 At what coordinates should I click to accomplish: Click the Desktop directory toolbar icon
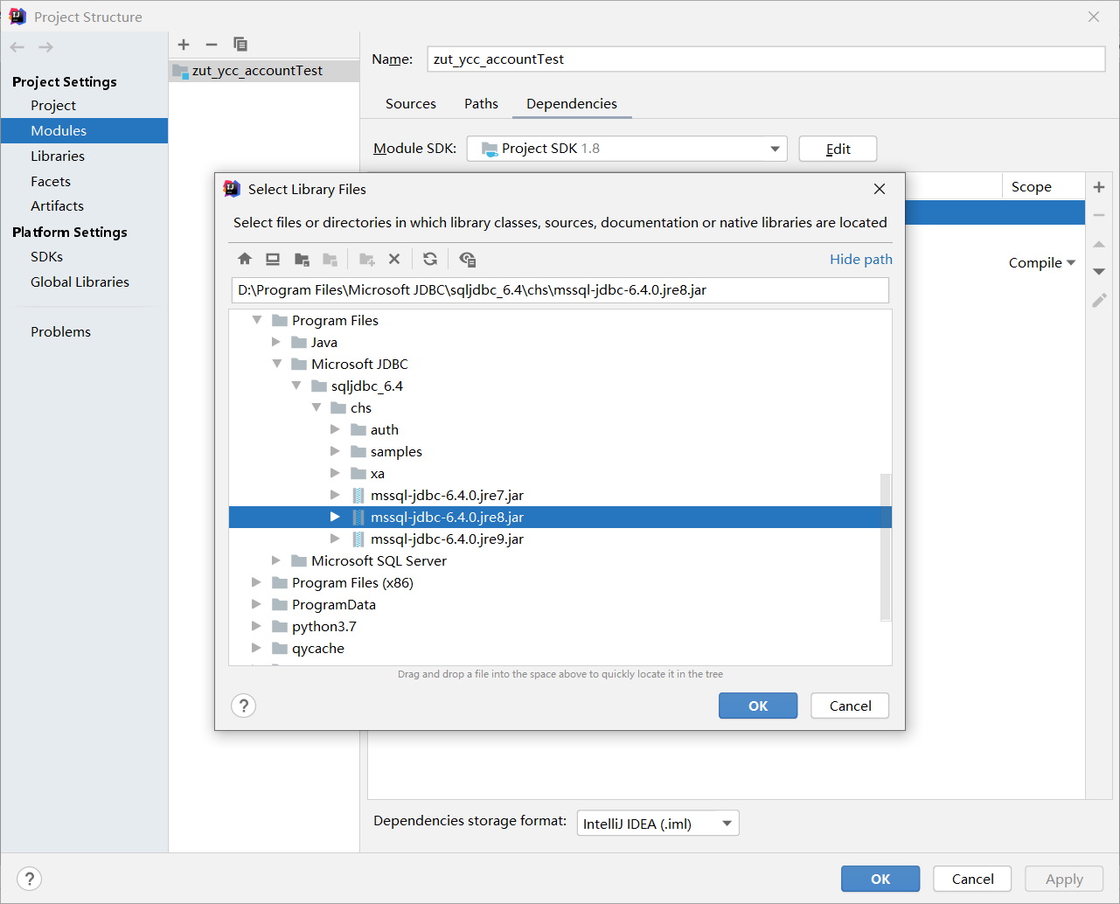point(273,259)
